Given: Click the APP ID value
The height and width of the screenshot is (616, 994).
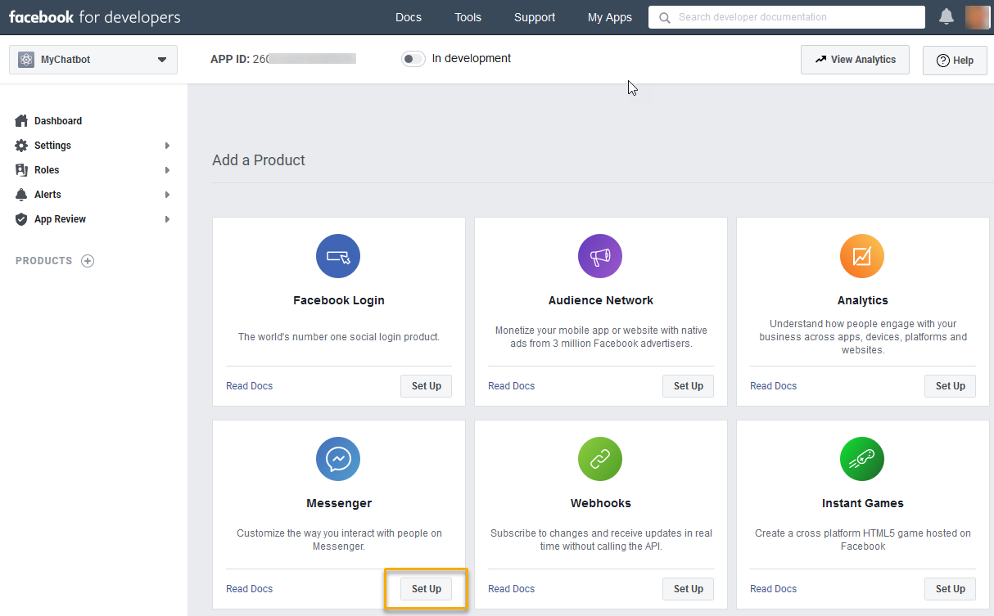Looking at the screenshot, I should click(304, 59).
